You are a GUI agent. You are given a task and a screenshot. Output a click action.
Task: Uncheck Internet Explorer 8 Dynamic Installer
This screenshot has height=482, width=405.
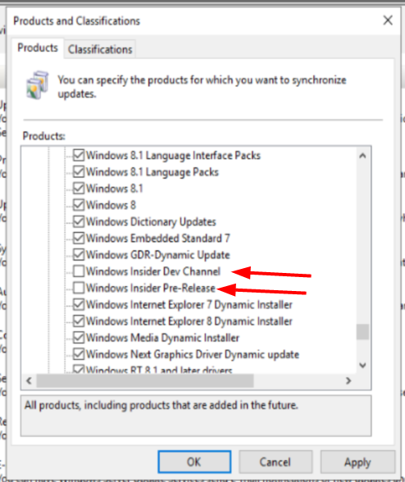point(79,321)
